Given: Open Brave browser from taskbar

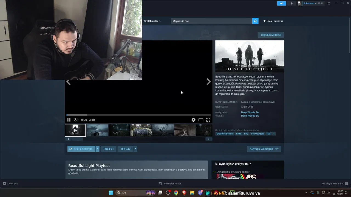Looking at the screenshot, I should 184,193.
